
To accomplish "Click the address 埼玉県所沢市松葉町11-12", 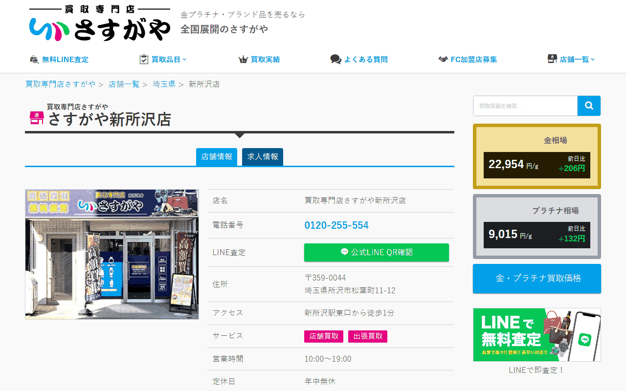I will (x=350, y=291).
